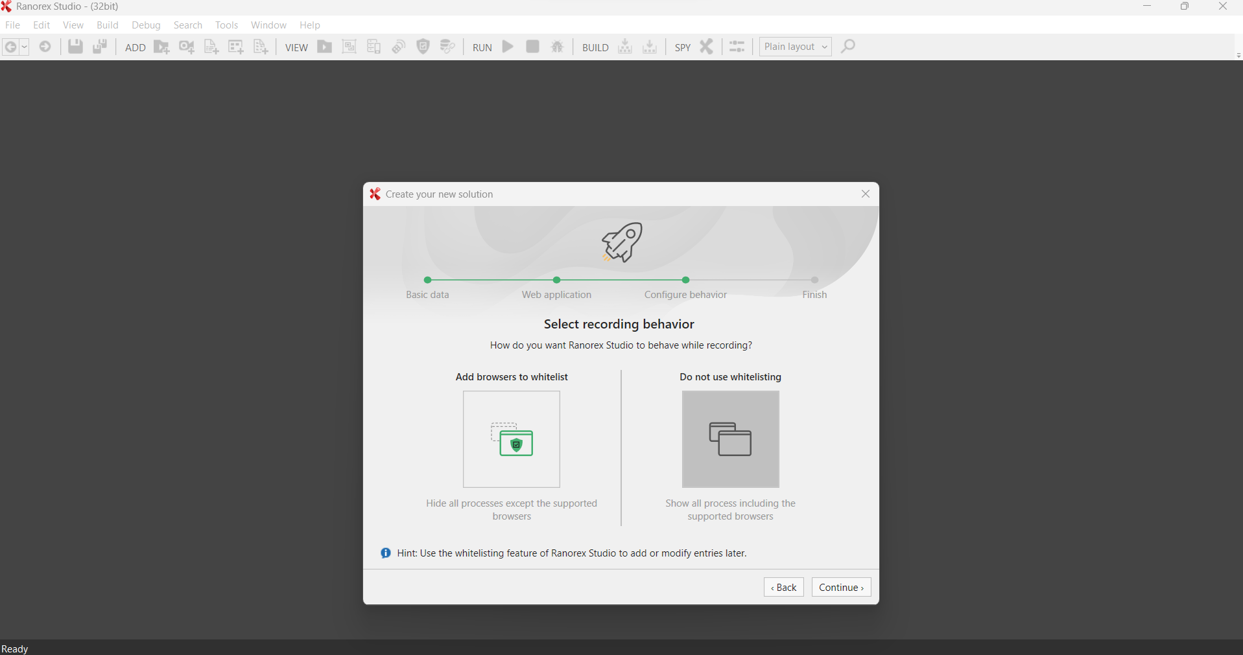
Task: Click 'Show all process including the supported browsers' text
Action: coord(731,510)
